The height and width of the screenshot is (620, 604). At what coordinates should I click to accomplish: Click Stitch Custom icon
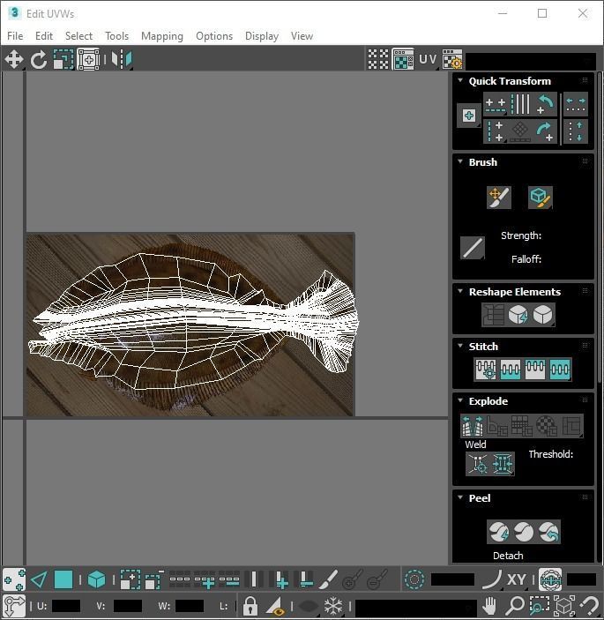coord(560,370)
